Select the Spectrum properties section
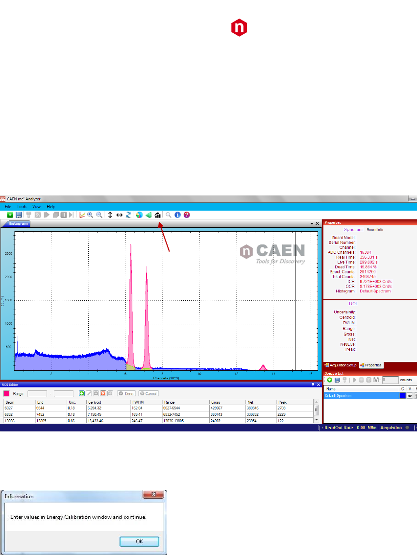Viewport: 417px width, 555px height. point(353,230)
